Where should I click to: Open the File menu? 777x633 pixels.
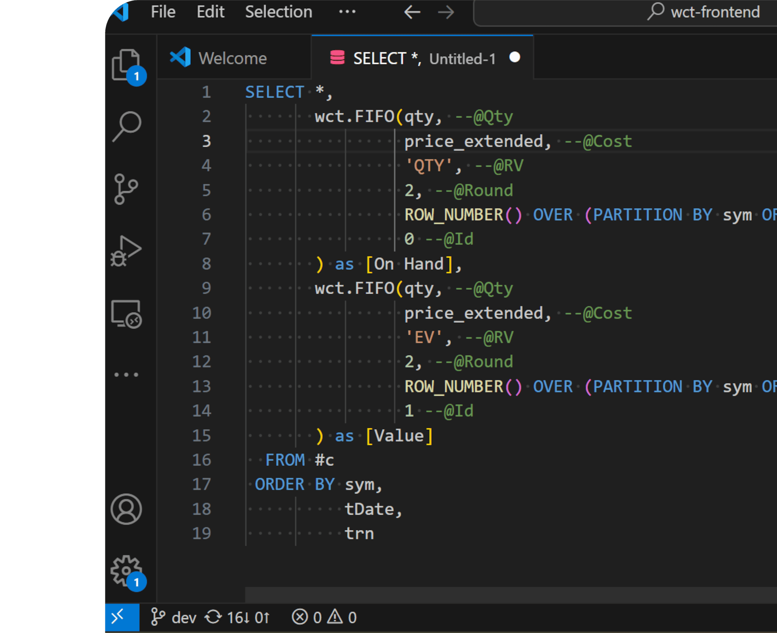(163, 12)
